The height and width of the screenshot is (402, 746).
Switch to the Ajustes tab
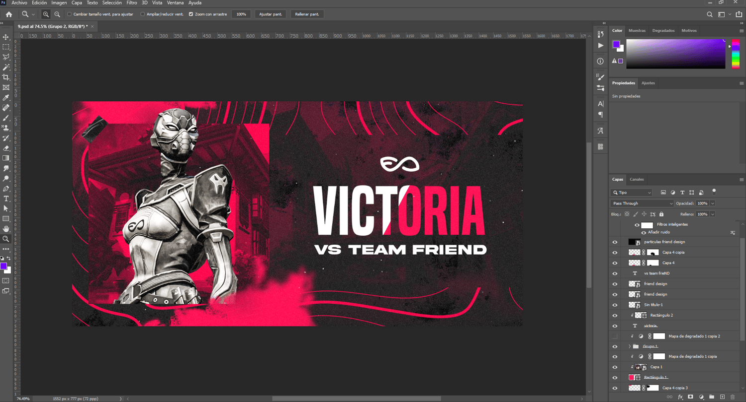pyautogui.click(x=648, y=83)
